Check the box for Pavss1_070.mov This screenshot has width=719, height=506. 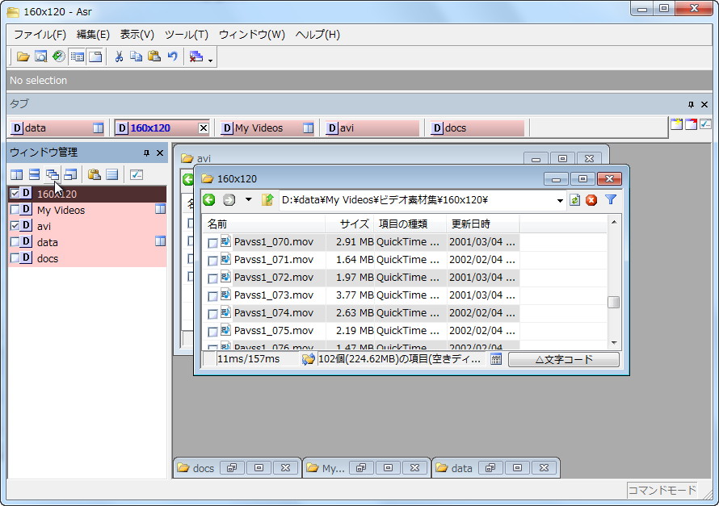pos(212,243)
